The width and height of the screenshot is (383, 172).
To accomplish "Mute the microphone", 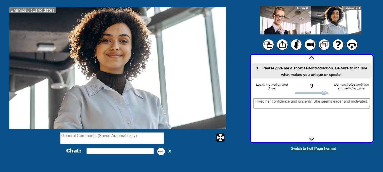I will pos(296,44).
